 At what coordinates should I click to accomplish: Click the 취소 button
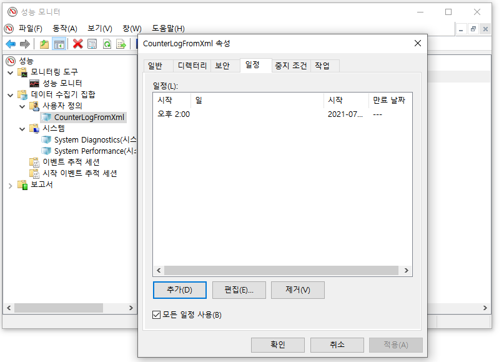point(337,345)
